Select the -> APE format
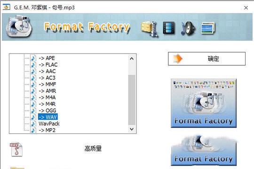The image size is (254, 169). click(47, 58)
